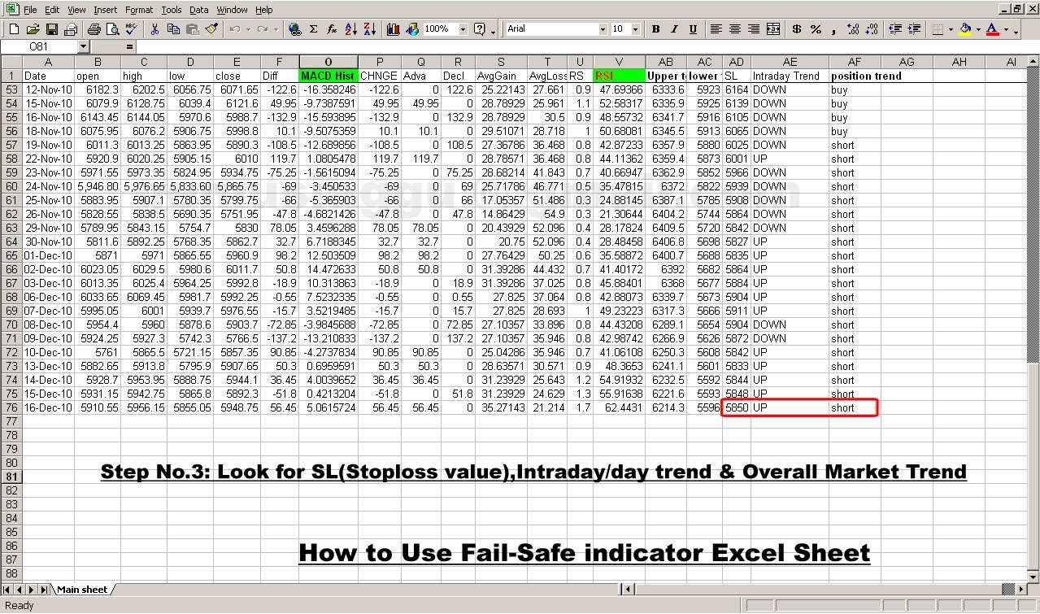Insert a hyperlink with globe icon
This screenshot has height=614, width=1040.
[x=294, y=29]
